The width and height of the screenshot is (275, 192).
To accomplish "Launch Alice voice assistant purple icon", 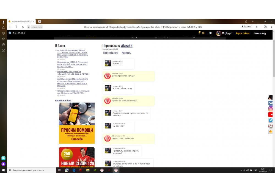I will coord(3,164).
